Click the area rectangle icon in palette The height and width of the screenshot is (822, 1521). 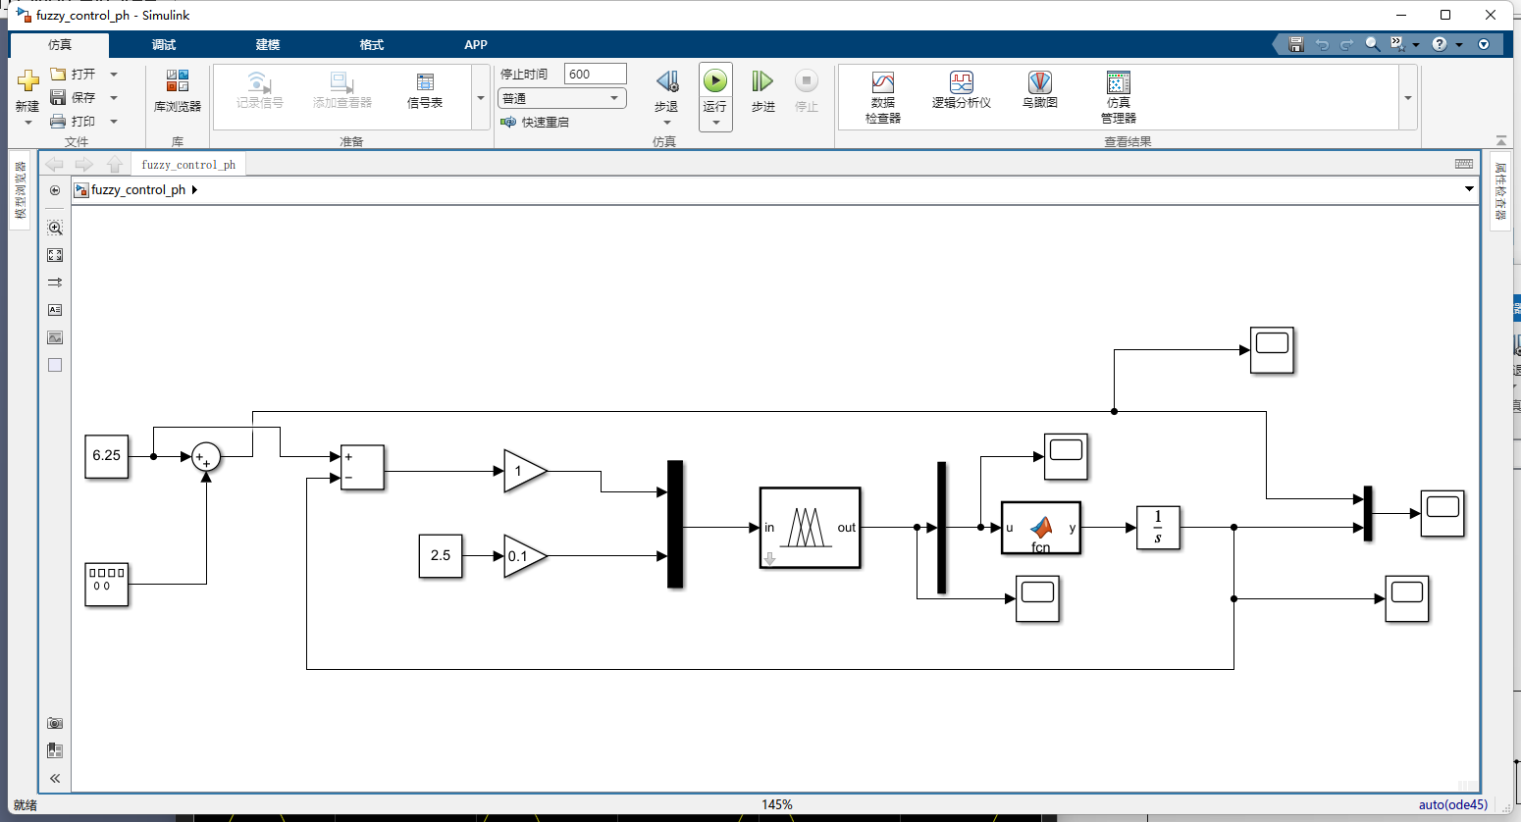point(55,365)
